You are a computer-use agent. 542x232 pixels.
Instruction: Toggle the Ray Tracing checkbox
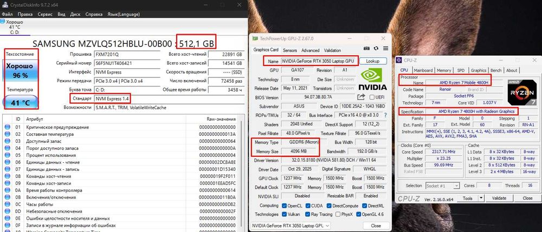pyautogui.click(x=308, y=214)
